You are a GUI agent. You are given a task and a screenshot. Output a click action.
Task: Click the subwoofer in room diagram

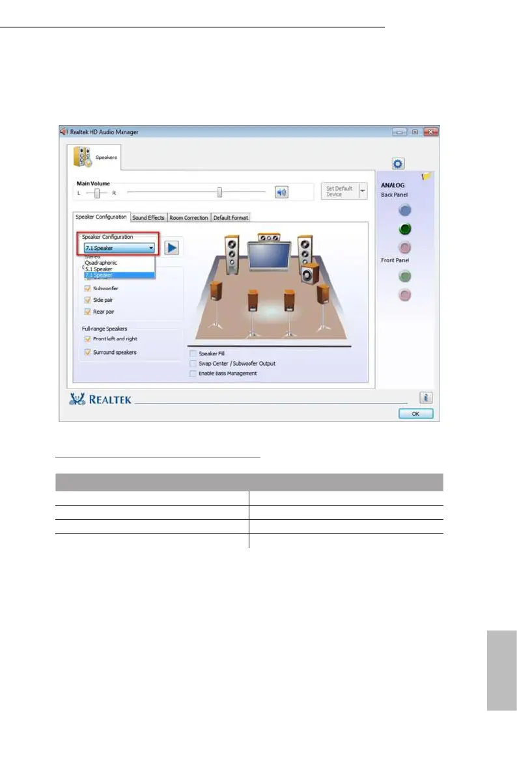(310, 273)
